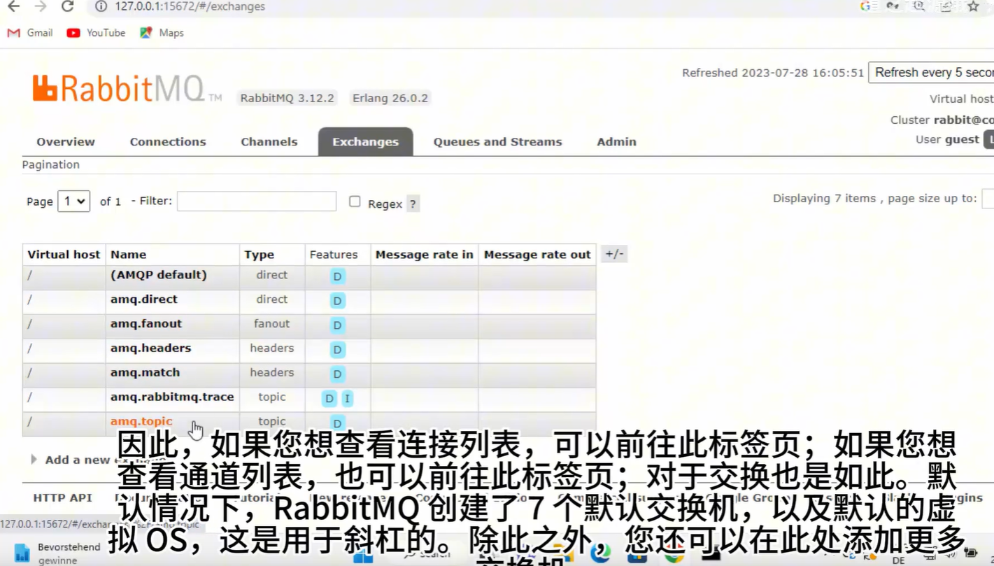The height and width of the screenshot is (566, 994).
Task: Click the I badge on amq.rabbitmq.trace row
Action: click(347, 399)
